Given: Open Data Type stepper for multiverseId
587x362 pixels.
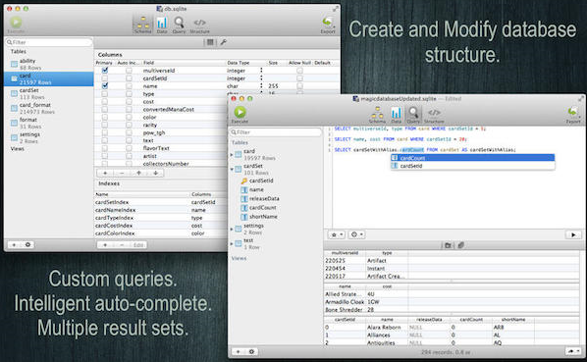Looking at the screenshot, I should click(261, 71).
